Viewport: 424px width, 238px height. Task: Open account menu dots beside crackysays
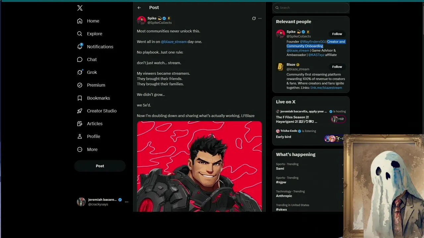tap(127, 202)
